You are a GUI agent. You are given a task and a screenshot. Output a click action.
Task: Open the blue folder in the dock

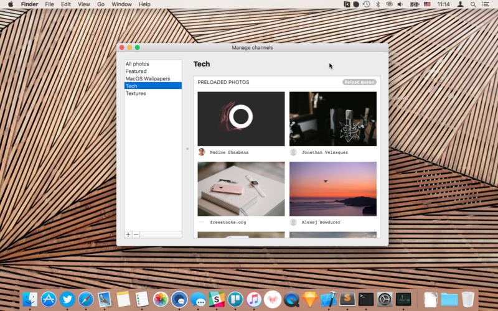tap(449, 299)
